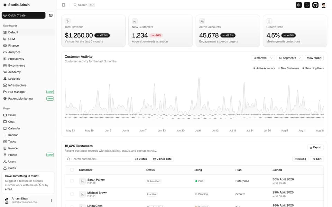Open File Manager dashboard

pyautogui.click(x=28, y=92)
